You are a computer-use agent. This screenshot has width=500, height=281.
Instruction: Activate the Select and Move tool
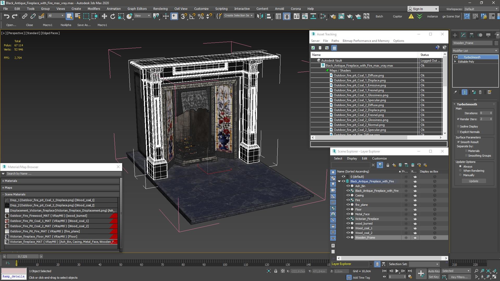coord(104,16)
